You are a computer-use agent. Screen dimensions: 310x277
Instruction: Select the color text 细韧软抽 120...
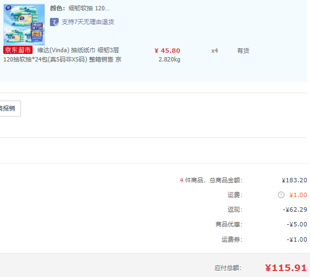89,8
